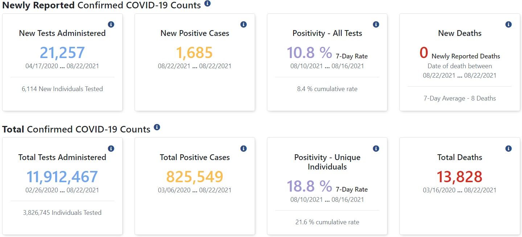Image resolution: width=522 pixels, height=237 pixels.
Task: Select the Newly Reported section heading
Action: pos(37,5)
